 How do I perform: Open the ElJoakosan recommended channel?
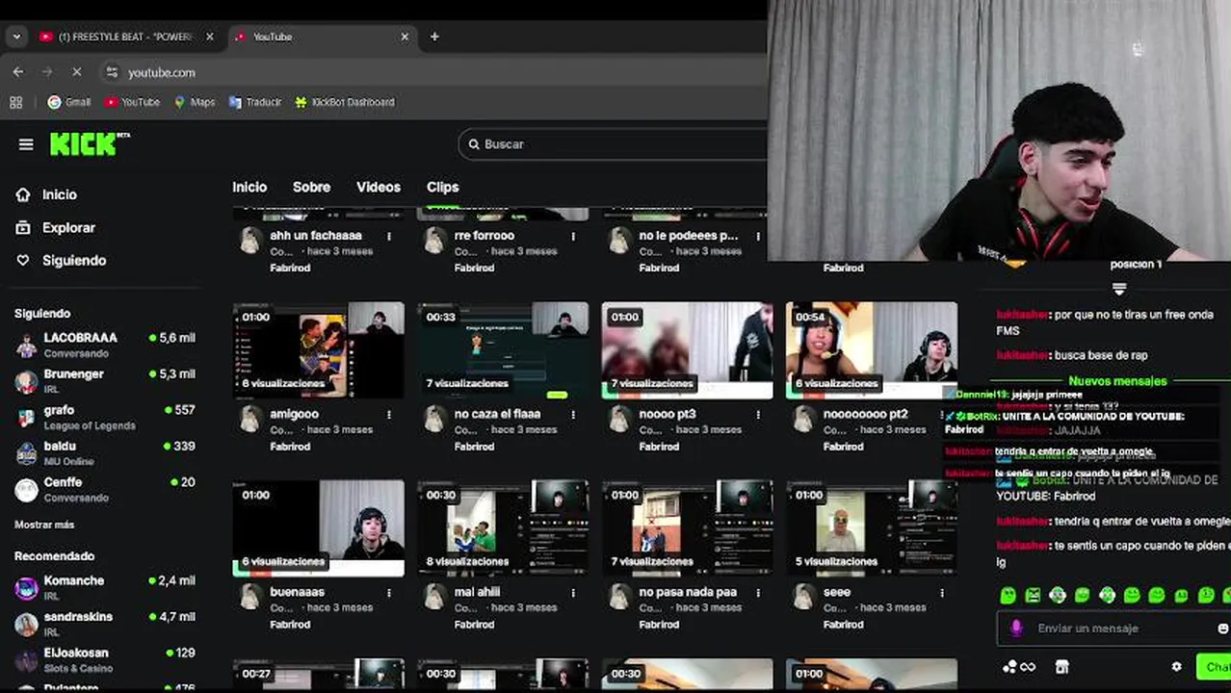pyautogui.click(x=105, y=659)
